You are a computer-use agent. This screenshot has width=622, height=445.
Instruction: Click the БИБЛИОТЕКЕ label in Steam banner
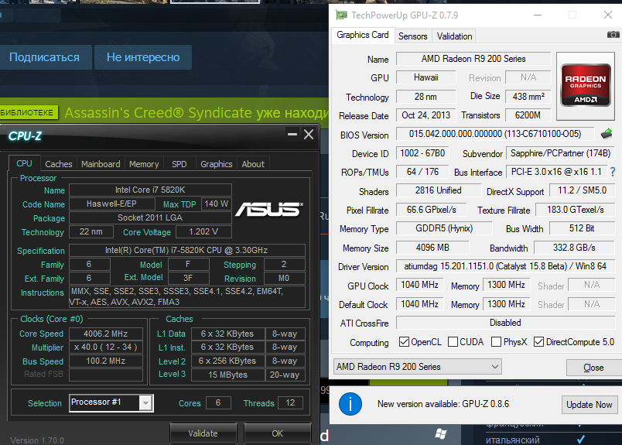point(28,112)
